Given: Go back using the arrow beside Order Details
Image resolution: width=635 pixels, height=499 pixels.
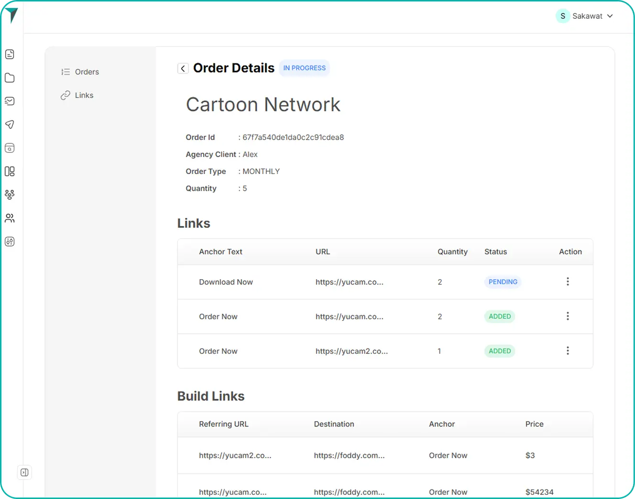Looking at the screenshot, I should tap(183, 68).
